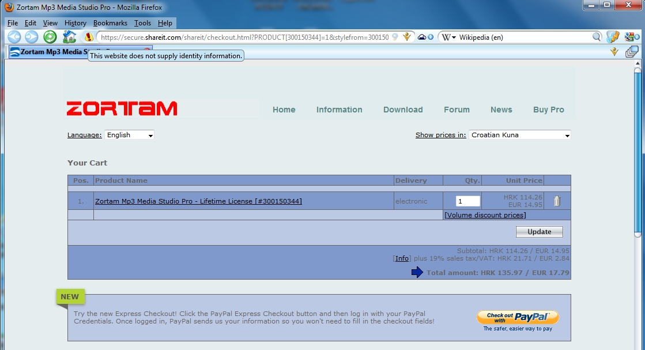Click the Total amount HRK 135.97 text

(498, 273)
